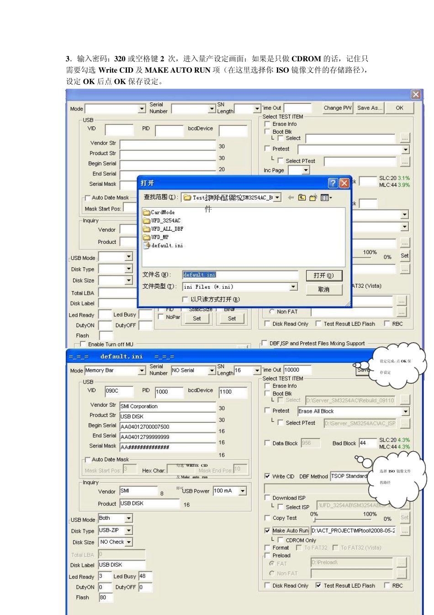The width and height of the screenshot is (434, 615).
Task: Click browse button beside Boot Blk Select, blank window
Action: pyautogui.click(x=405, y=138)
